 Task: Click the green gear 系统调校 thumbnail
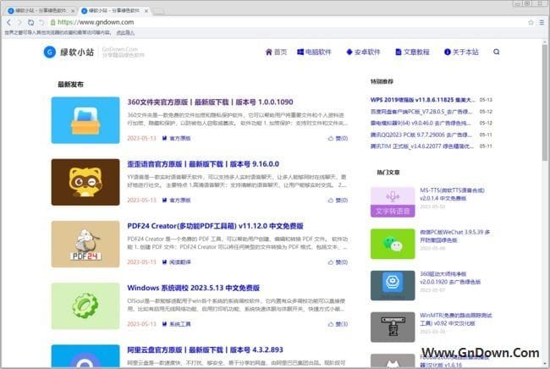(x=85, y=306)
